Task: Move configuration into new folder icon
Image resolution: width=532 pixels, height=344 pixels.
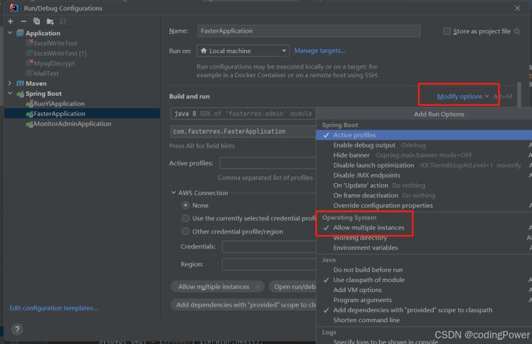Action: pos(51,22)
